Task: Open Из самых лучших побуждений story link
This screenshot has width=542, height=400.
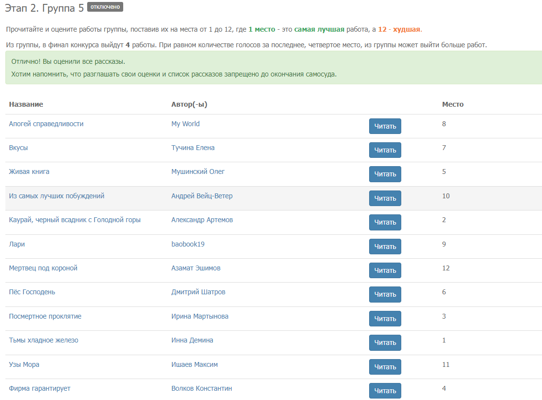Action: click(x=56, y=196)
